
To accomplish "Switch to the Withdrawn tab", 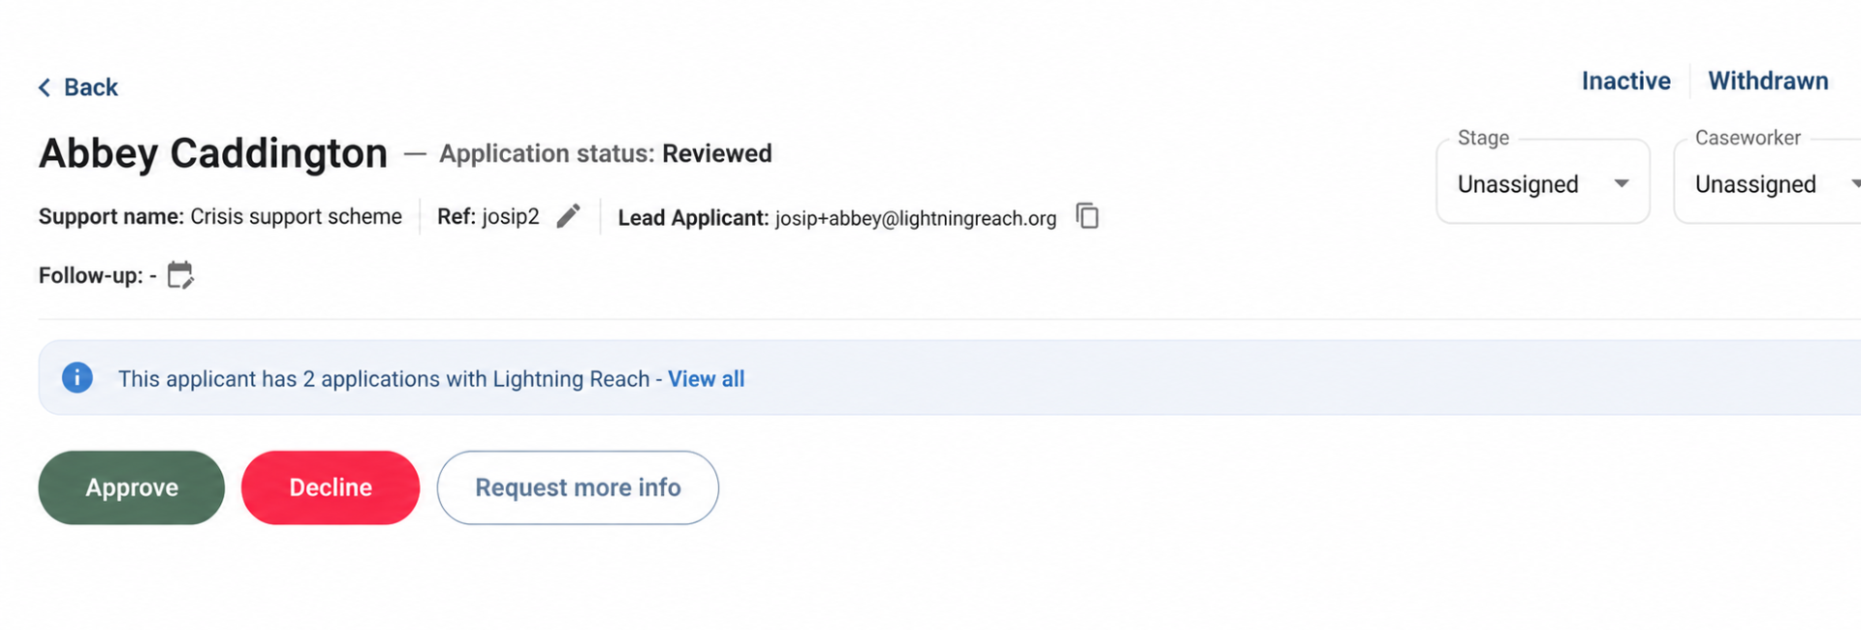I will pyautogui.click(x=1768, y=80).
